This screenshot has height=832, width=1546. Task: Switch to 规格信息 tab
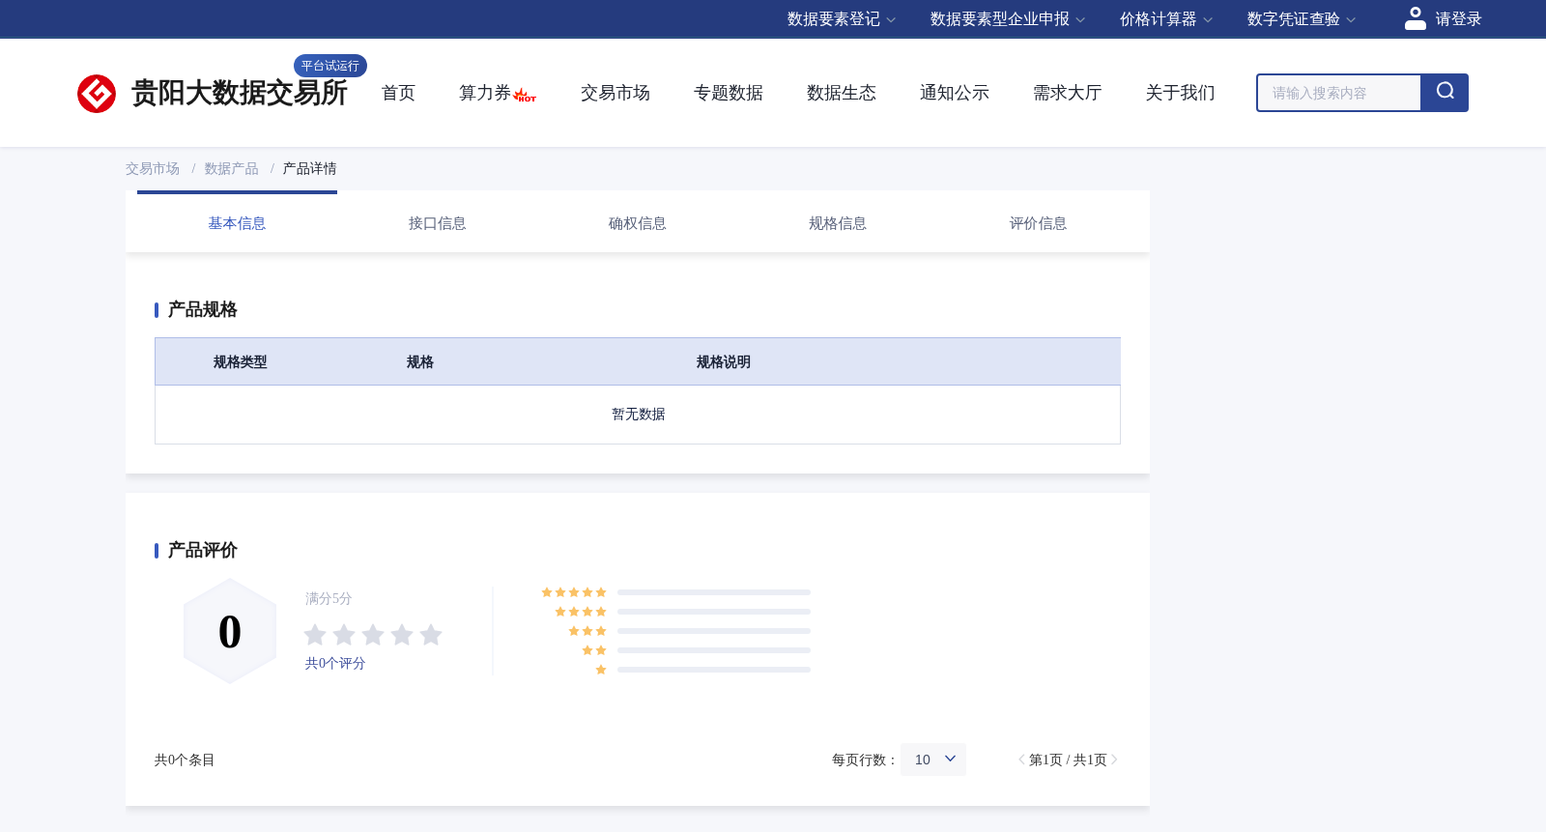point(838,223)
